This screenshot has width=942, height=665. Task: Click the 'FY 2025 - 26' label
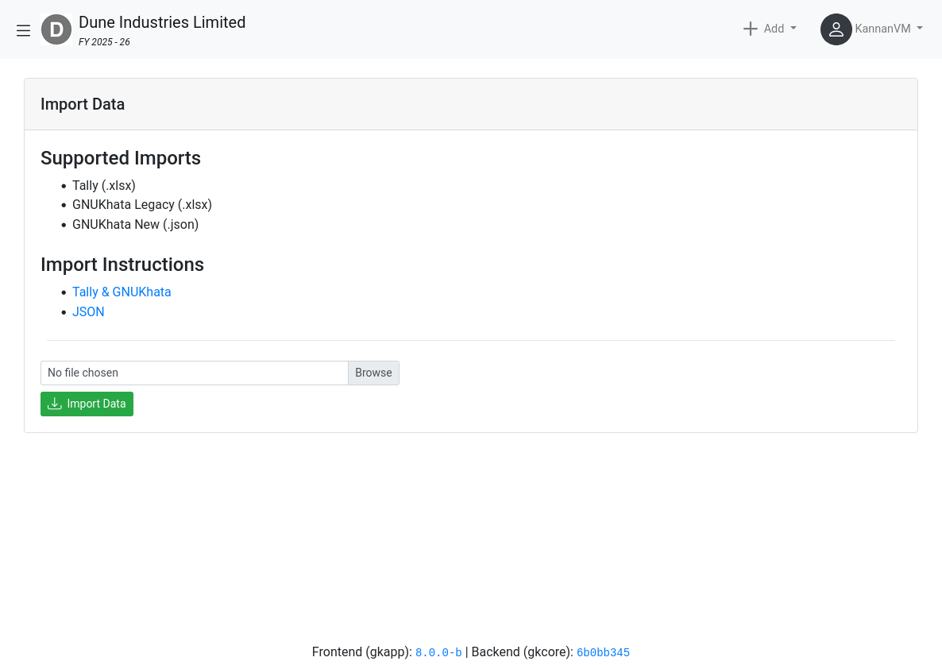pos(105,42)
